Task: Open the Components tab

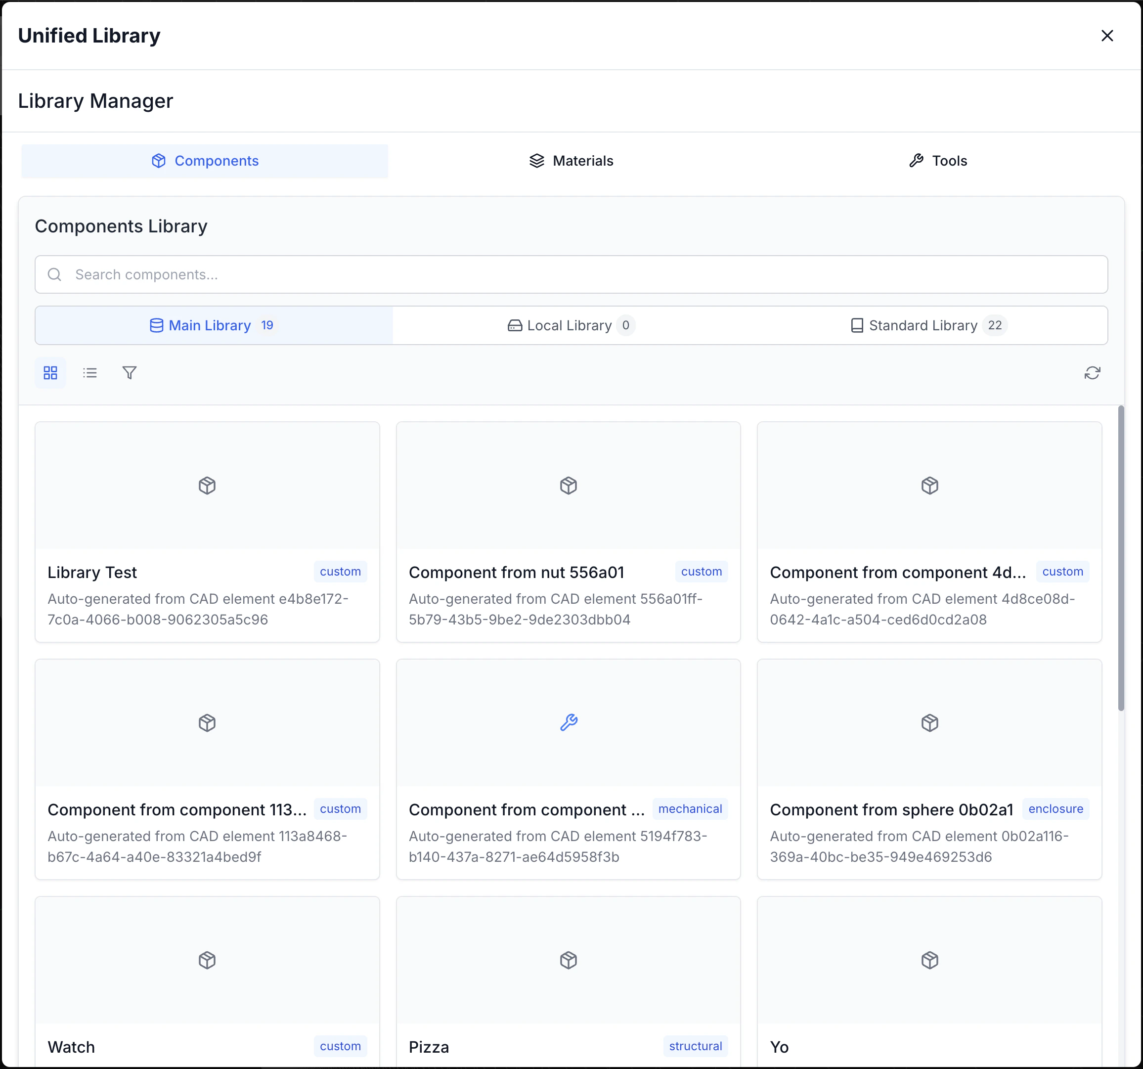Action: 205,161
